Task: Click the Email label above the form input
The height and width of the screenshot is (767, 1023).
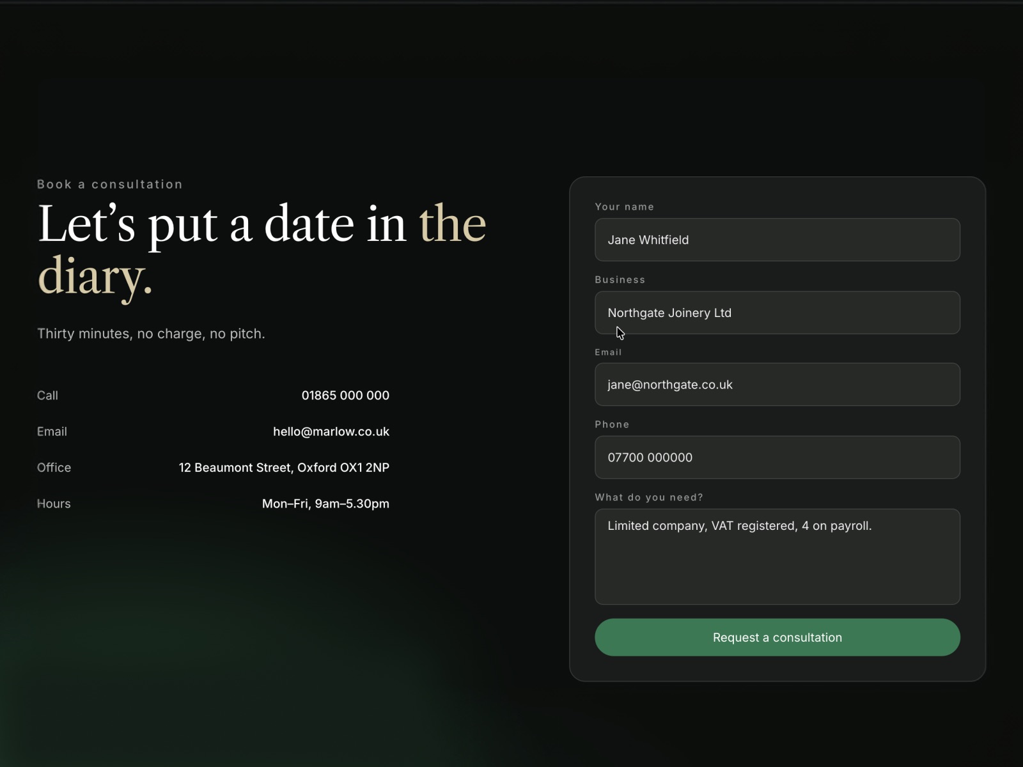Action: 608,352
